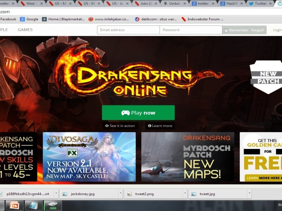The width and height of the screenshot is (282, 211).
Task: Click the eye icon beside See it in action
Action: 107,126
